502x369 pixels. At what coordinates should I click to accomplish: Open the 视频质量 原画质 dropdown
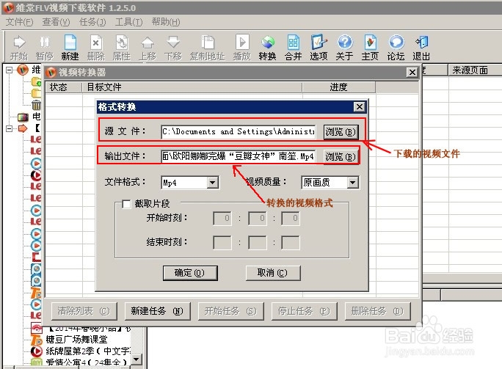352,183
